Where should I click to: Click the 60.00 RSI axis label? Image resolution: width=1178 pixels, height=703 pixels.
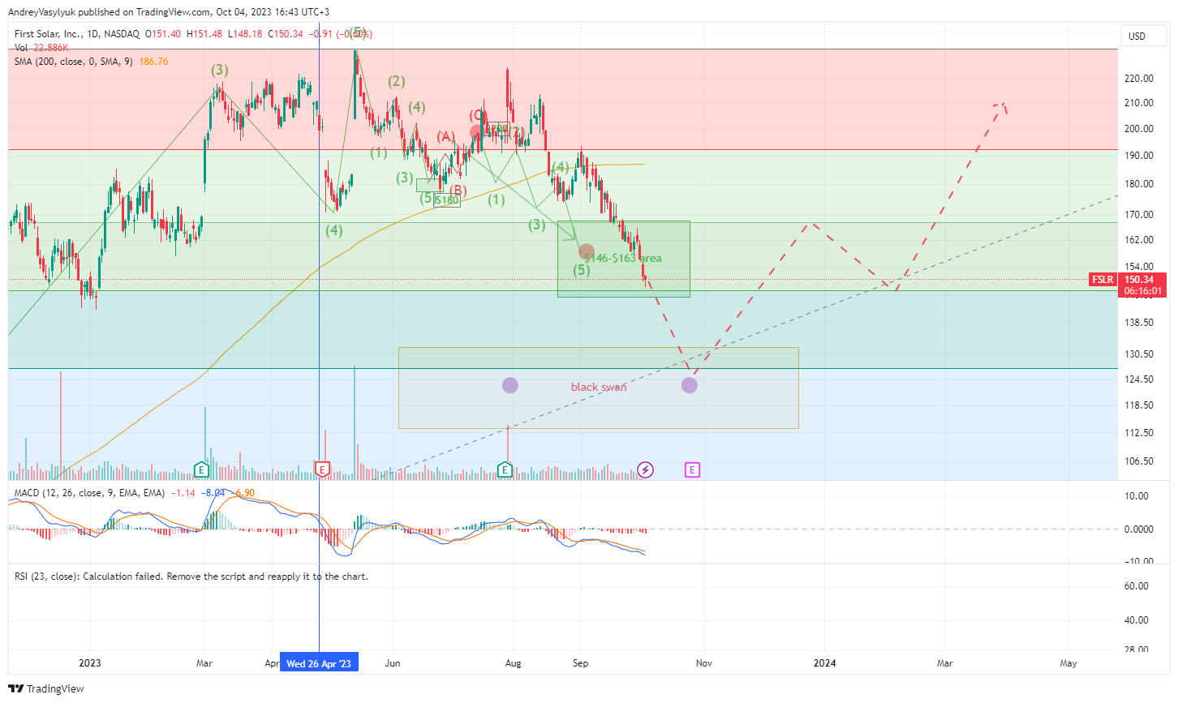click(1137, 586)
